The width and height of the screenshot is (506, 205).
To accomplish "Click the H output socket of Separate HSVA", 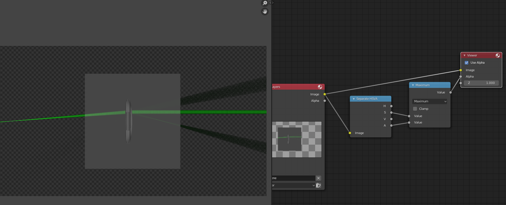I will coord(391,106).
